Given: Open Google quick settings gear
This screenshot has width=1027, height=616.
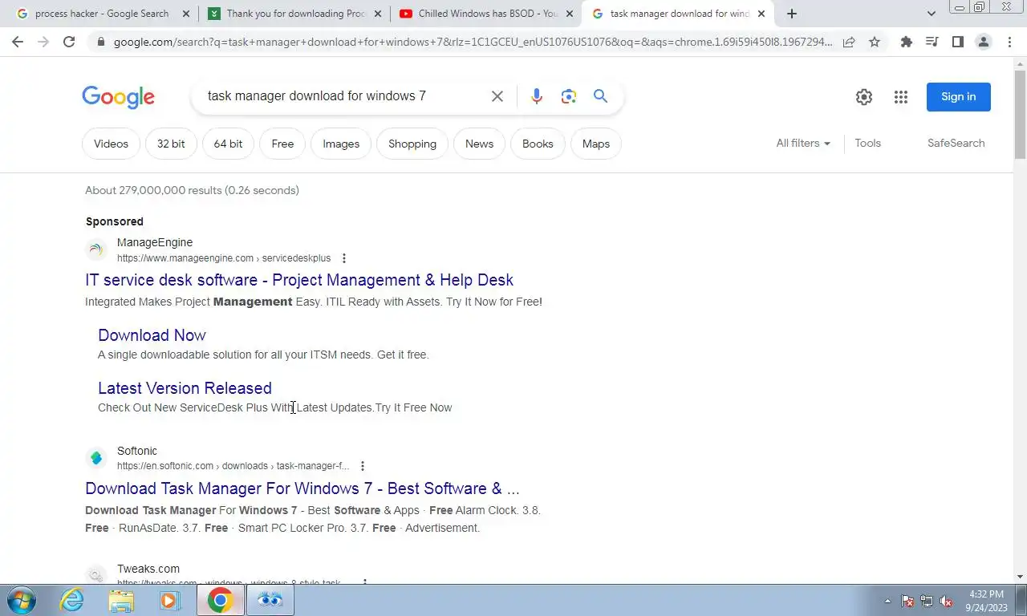Looking at the screenshot, I should [863, 97].
